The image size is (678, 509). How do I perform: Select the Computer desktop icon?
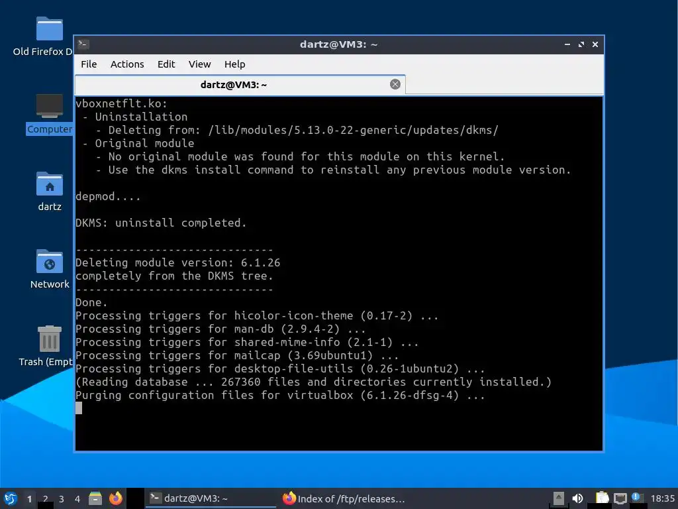tap(49, 114)
